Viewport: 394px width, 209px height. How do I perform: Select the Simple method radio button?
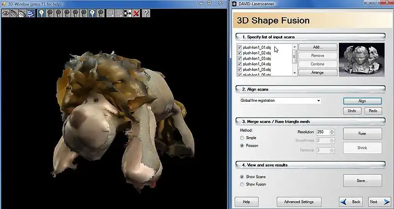click(x=242, y=138)
